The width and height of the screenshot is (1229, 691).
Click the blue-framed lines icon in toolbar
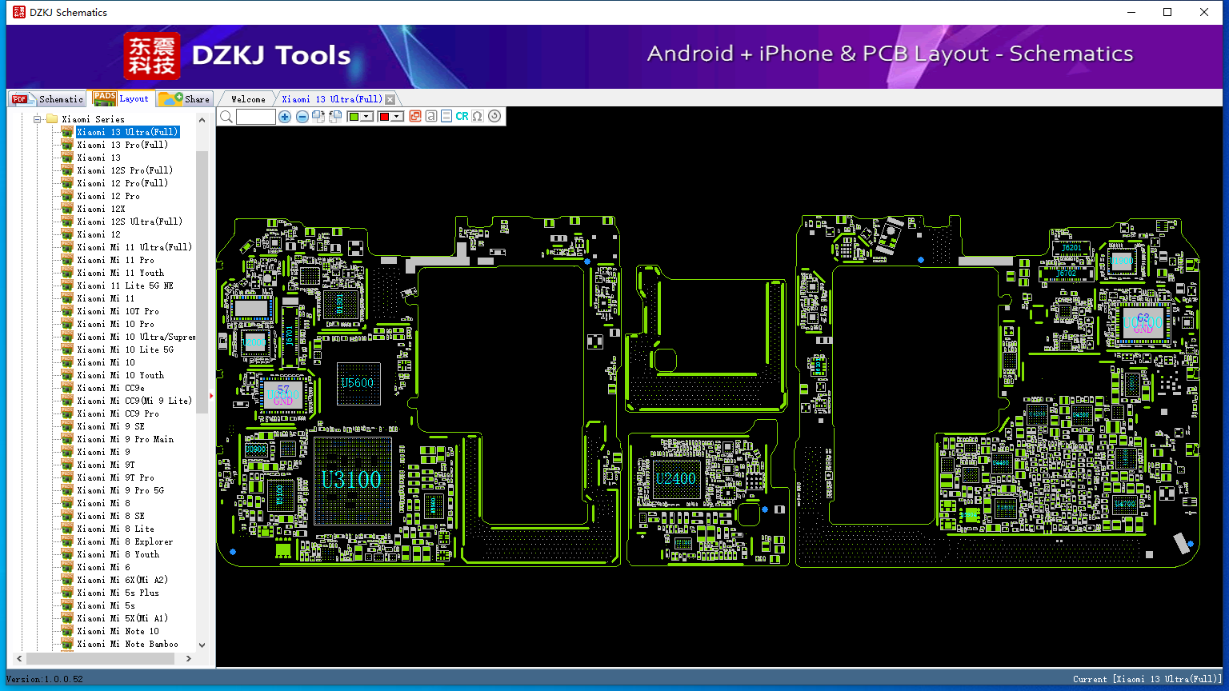[446, 117]
